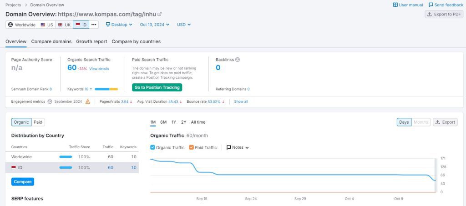Click ID row traffic value 60
The height and width of the screenshot is (206, 466).
tap(111, 168)
